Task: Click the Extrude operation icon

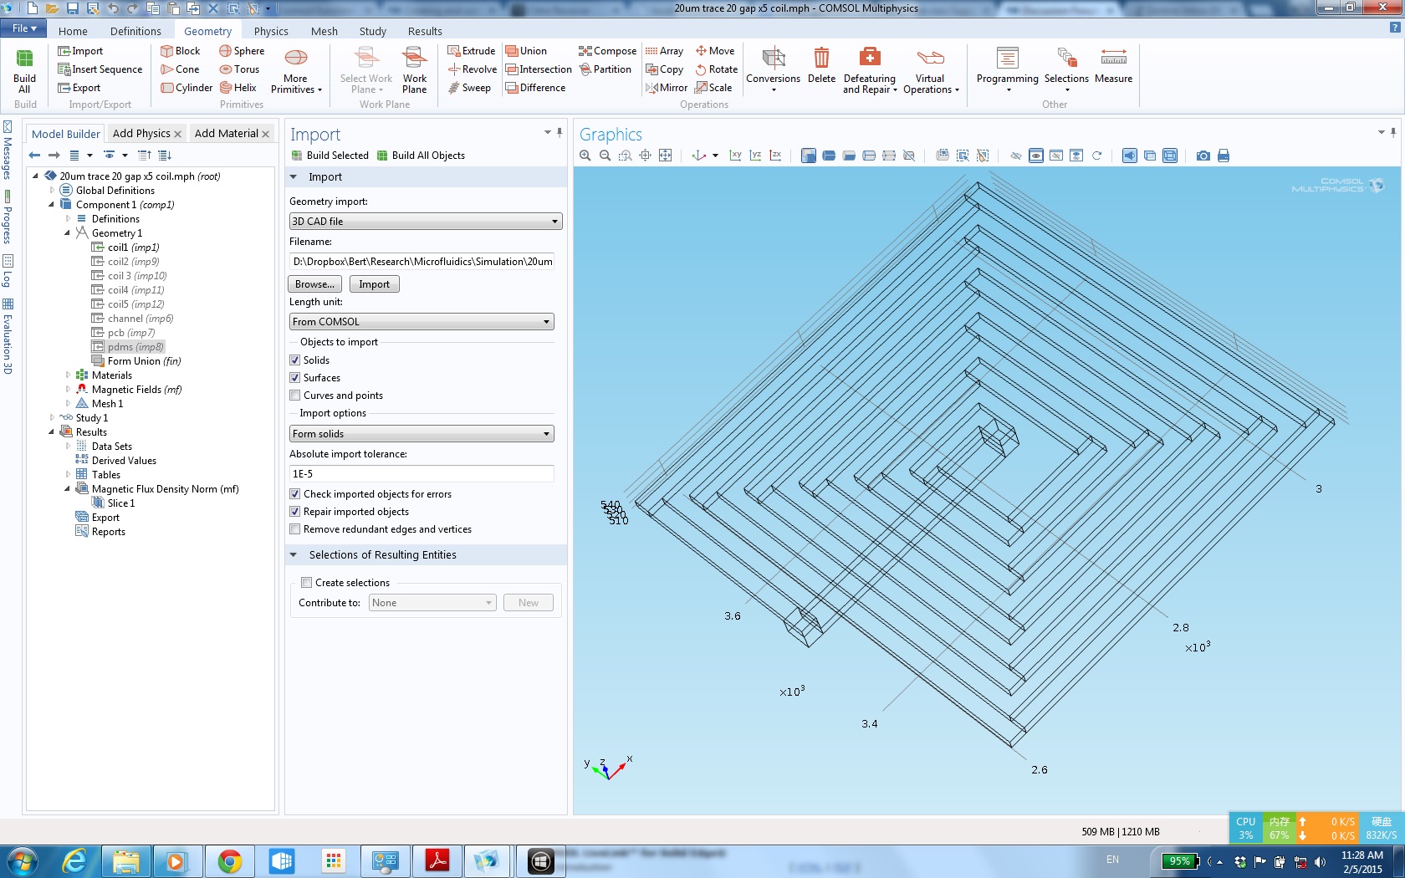Action: click(471, 51)
